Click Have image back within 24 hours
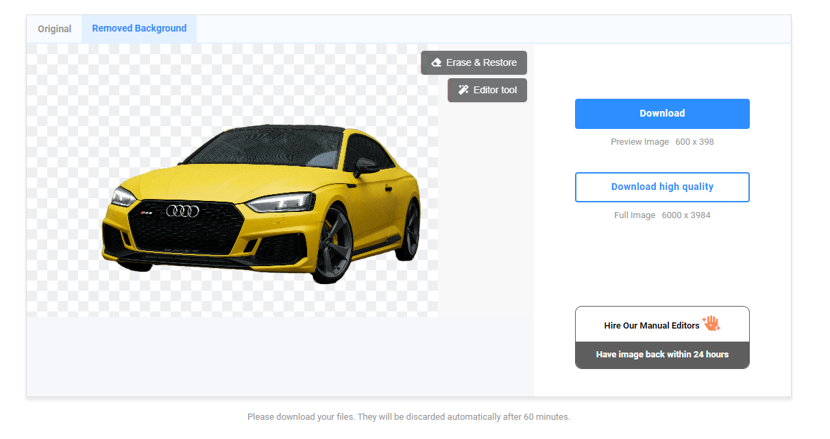Screen dimensions: 830x439 [662, 355]
